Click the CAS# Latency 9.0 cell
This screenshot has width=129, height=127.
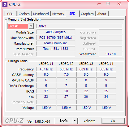pos(106,74)
